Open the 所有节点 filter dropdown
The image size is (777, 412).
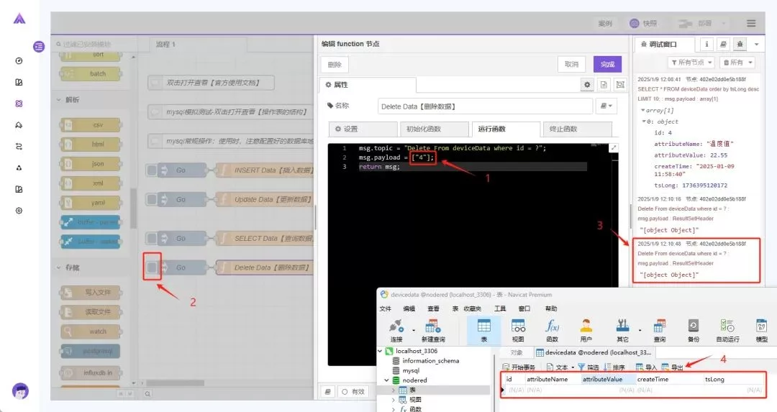[691, 63]
